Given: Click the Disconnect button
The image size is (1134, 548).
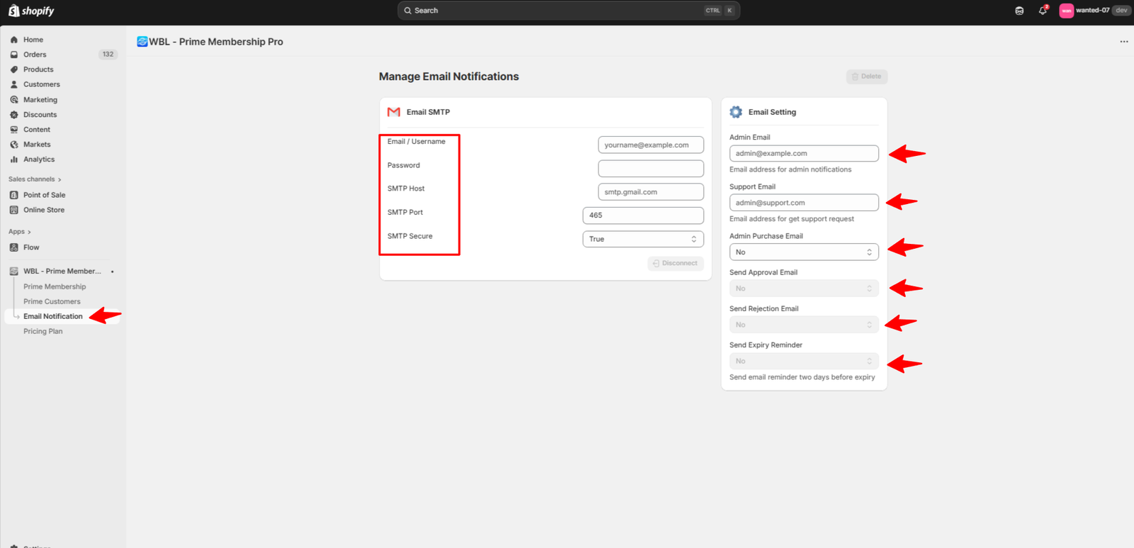Looking at the screenshot, I should tap(675, 263).
